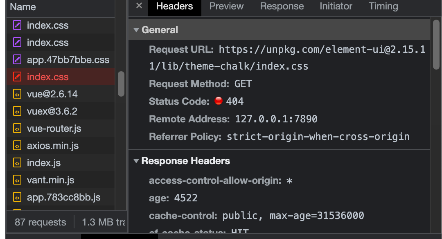
Task: Click the CSS file icon beside the first index.css
Action: (x=16, y=25)
